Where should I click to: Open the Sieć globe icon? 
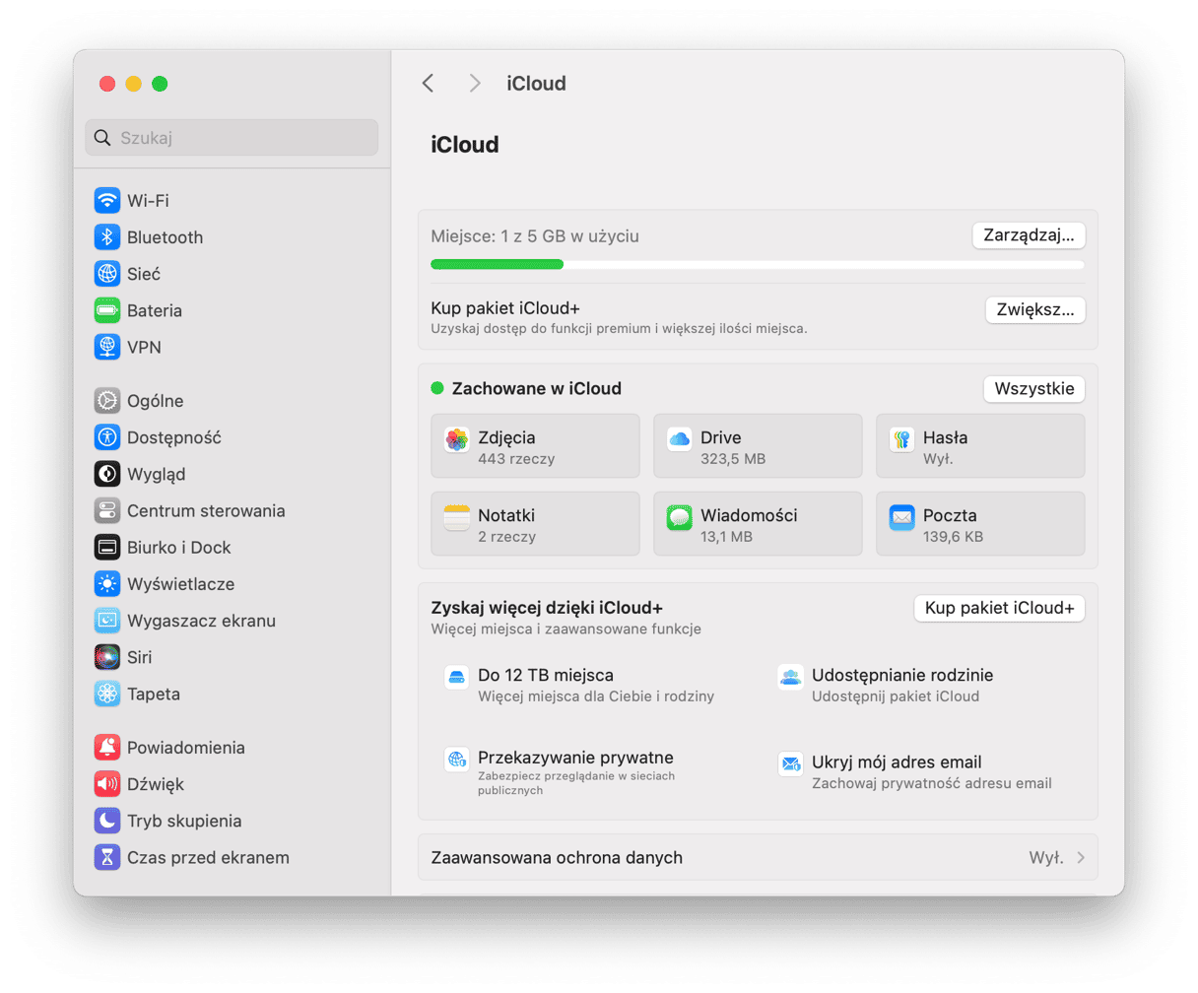coord(107,273)
